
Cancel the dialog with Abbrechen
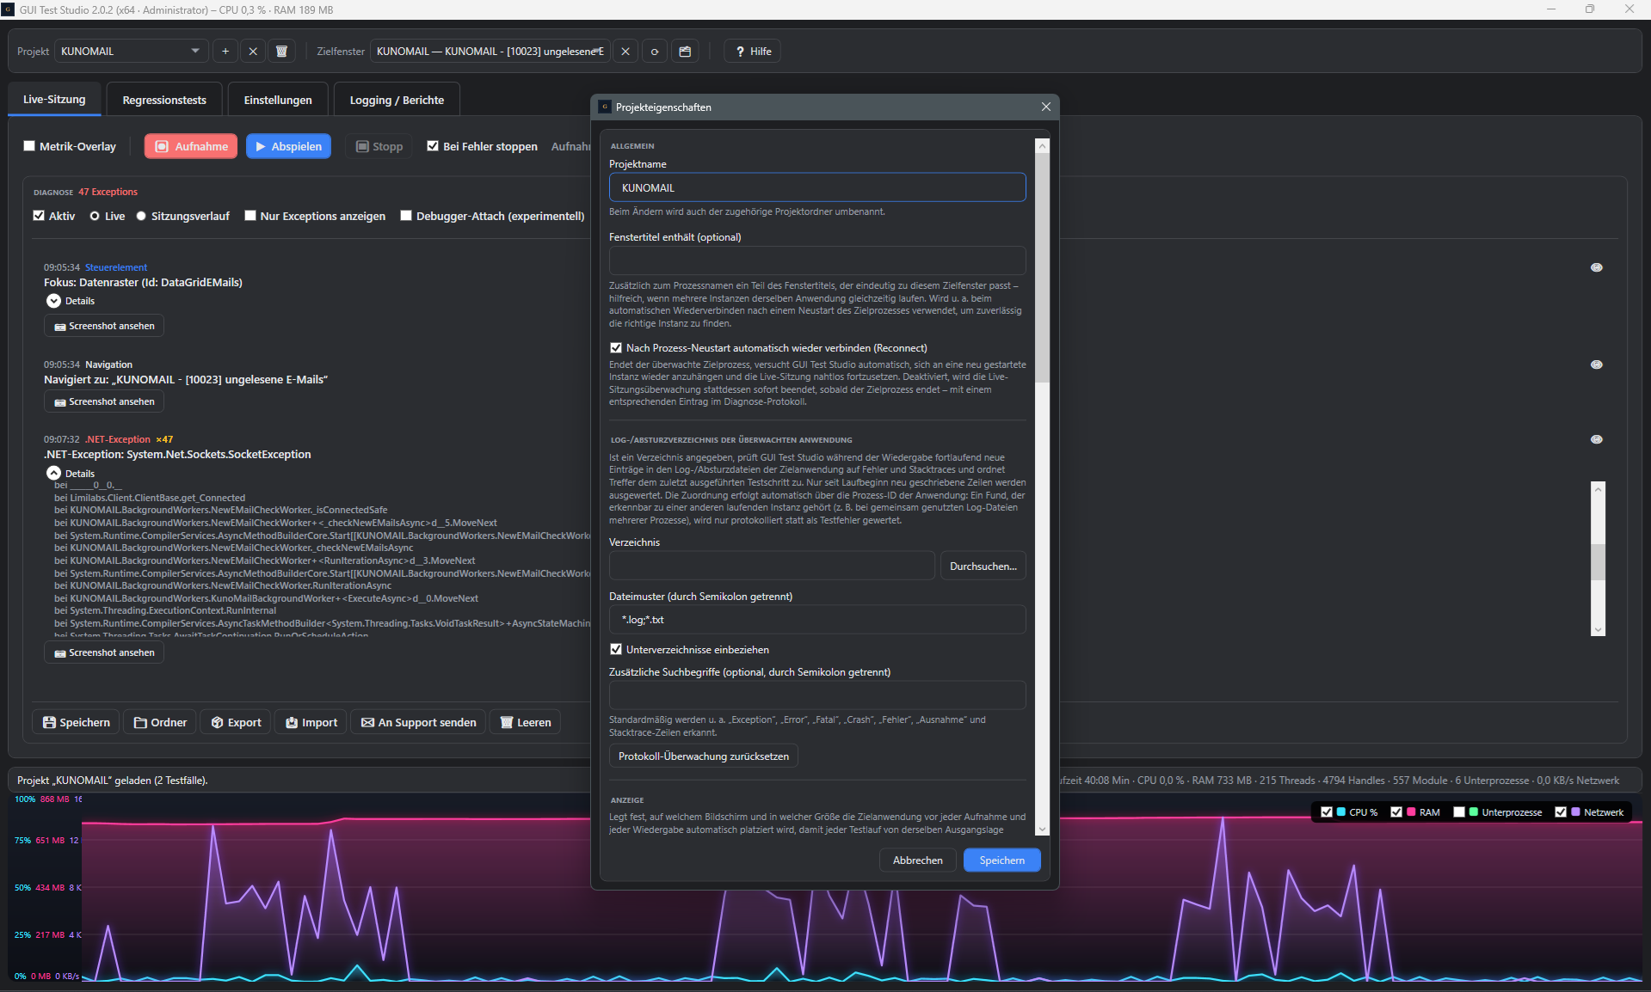coord(917,860)
